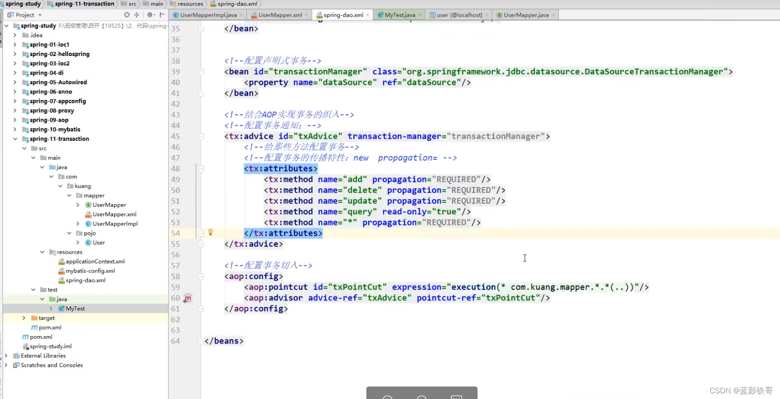This screenshot has width=780, height=399.
Task: Select spring-dao.xml in project tree
Action: [x=85, y=281]
